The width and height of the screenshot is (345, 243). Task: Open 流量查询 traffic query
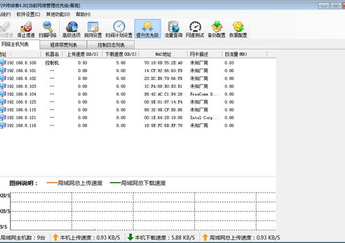pos(172,29)
